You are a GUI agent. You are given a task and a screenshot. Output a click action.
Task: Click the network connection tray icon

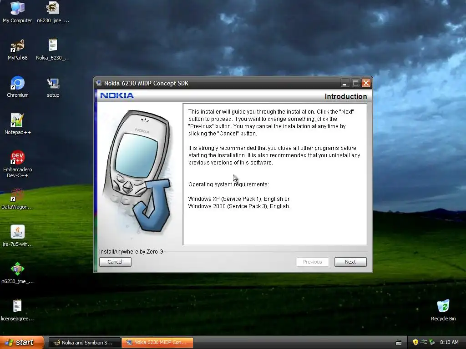click(424, 342)
